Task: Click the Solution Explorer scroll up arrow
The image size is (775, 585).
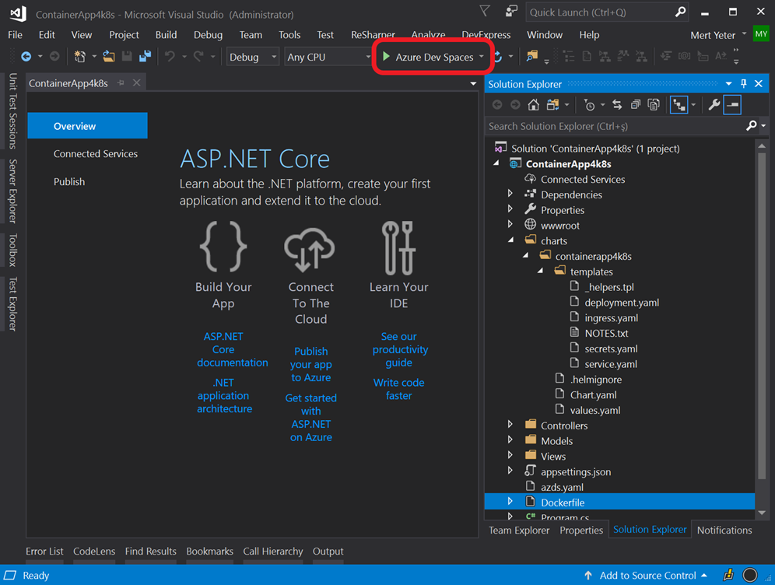Action: pos(762,145)
